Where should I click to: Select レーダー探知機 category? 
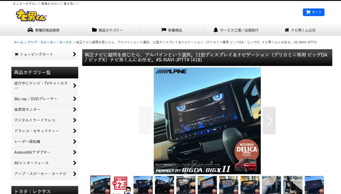pyautogui.click(x=45, y=142)
